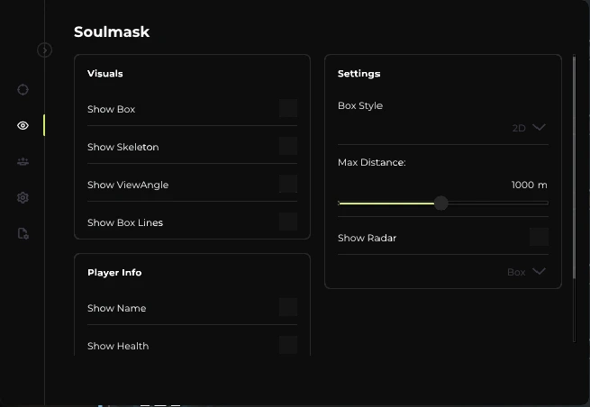Click the Max Distance label

coord(372,162)
